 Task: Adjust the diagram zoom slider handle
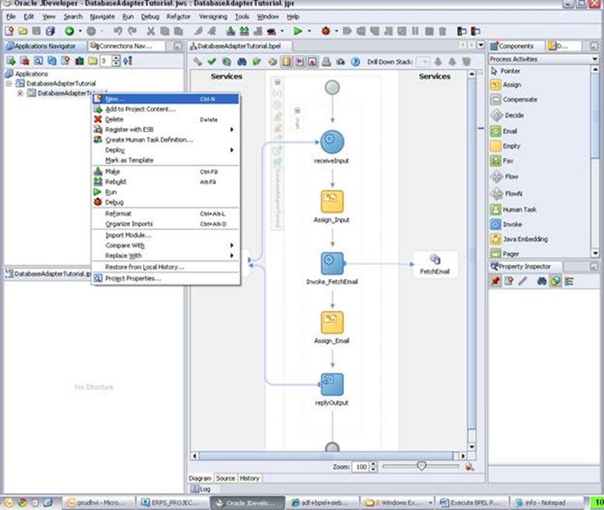click(421, 467)
